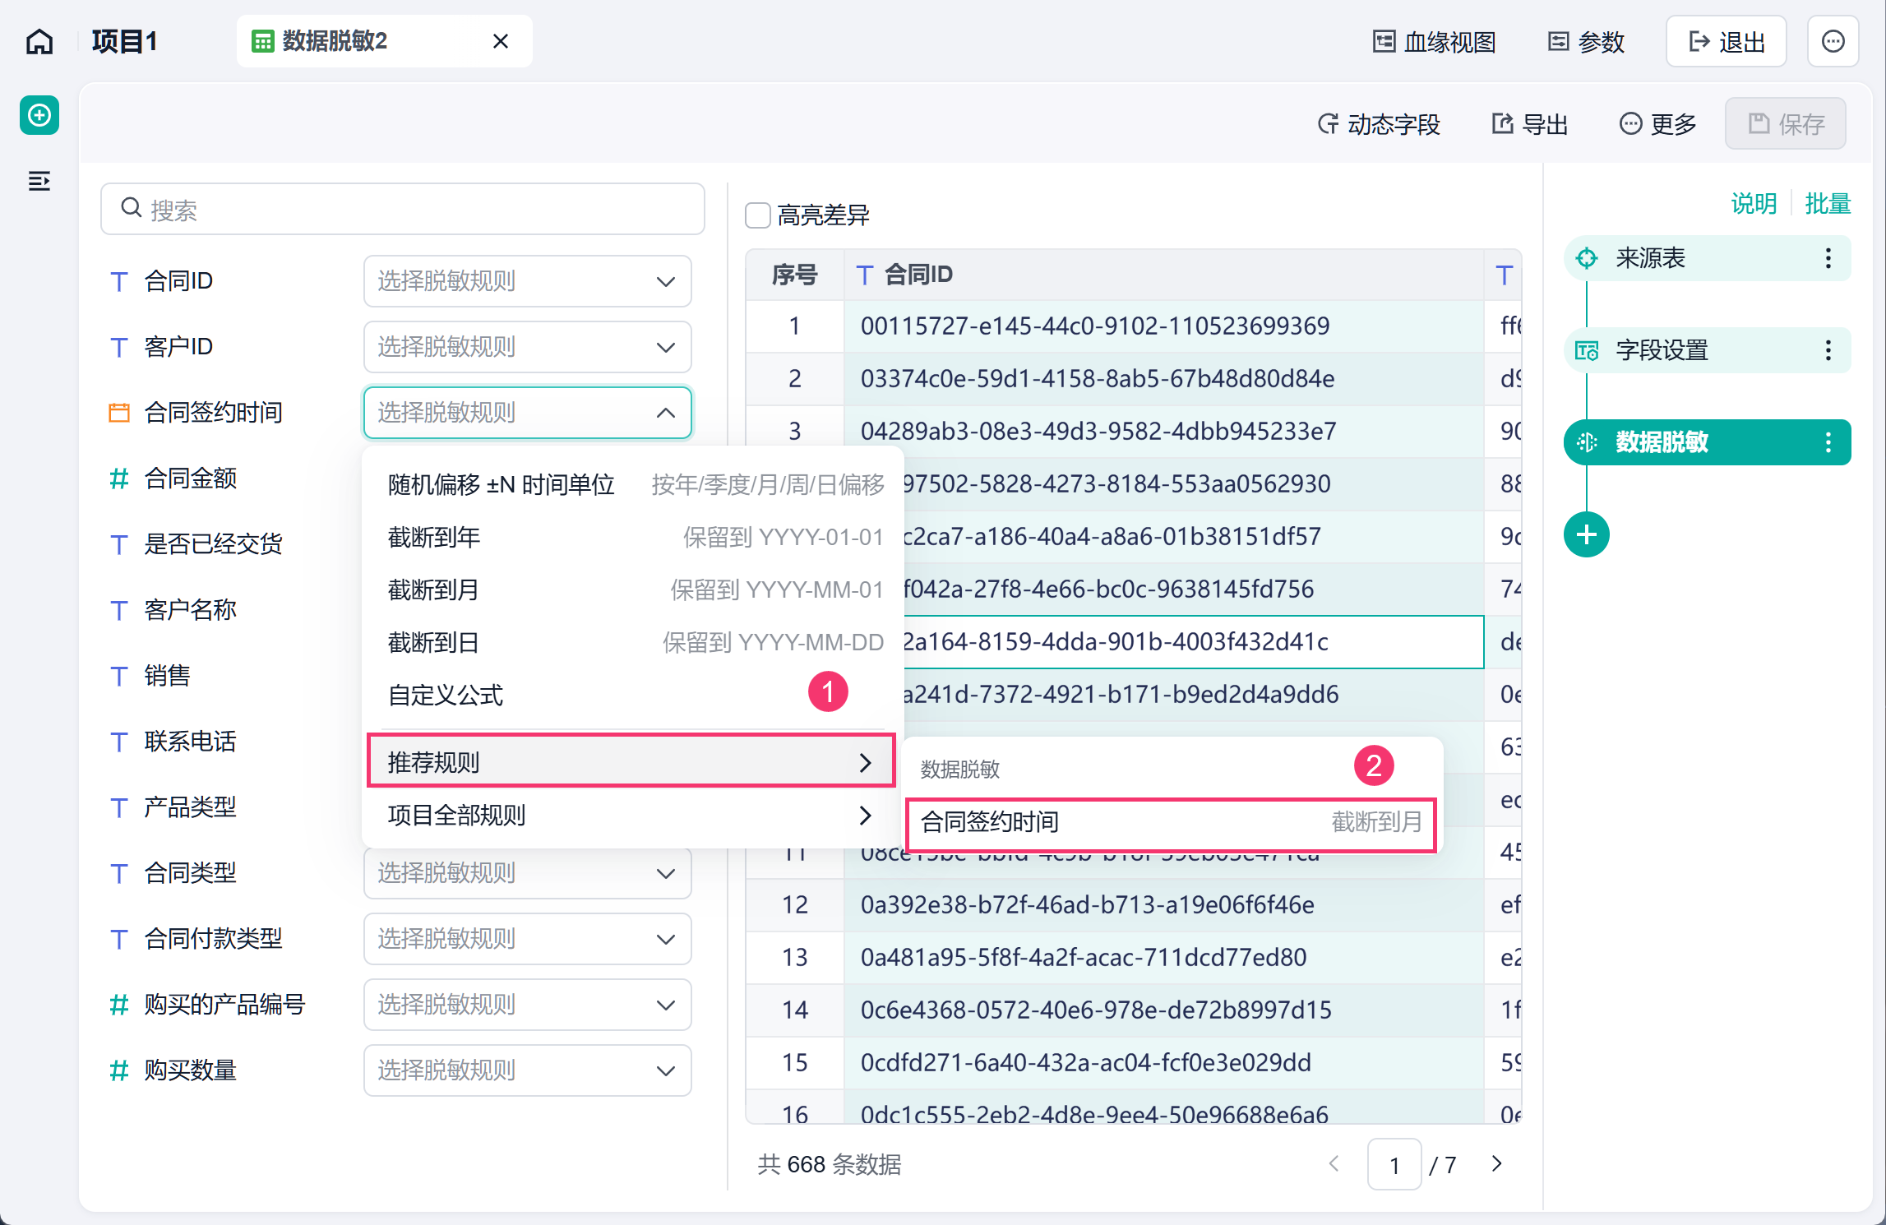Open the three-dot menu for 来源表
Screen dimensions: 1886x1225
[x=1828, y=258]
